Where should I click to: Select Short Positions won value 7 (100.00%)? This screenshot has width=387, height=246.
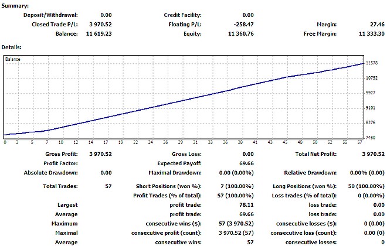click(237, 186)
